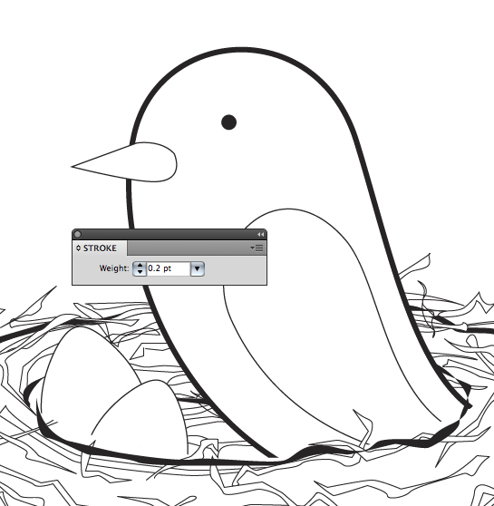Click the Weight: label in the Stroke panel
The image size is (494, 506).
(x=114, y=268)
